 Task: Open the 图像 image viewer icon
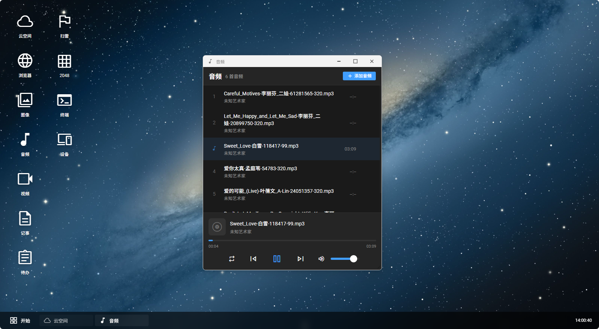tap(25, 105)
